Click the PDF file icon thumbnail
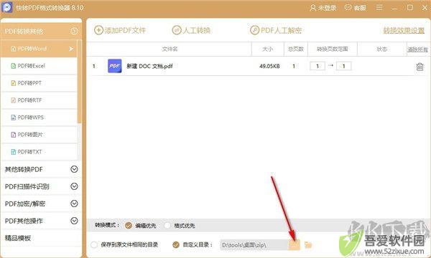The width and height of the screenshot is (431, 258). click(x=115, y=66)
